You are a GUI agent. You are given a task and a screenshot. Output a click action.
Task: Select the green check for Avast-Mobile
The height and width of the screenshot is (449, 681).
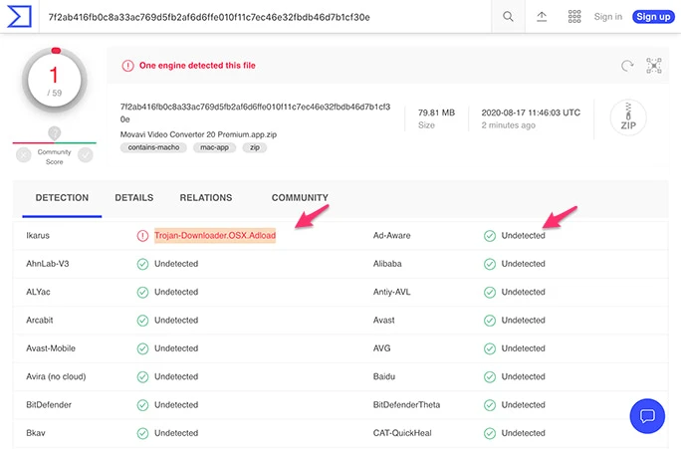pos(142,348)
